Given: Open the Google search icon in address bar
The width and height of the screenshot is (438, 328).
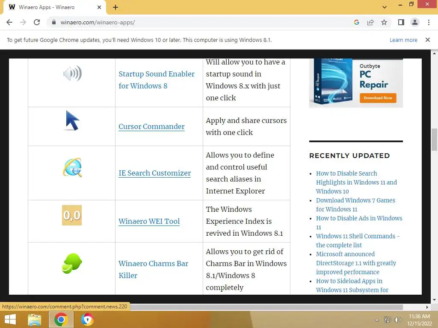Looking at the screenshot, I should tap(356, 22).
